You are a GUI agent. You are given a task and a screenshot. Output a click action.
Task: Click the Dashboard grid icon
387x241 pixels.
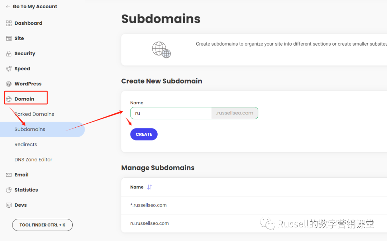tap(9, 23)
